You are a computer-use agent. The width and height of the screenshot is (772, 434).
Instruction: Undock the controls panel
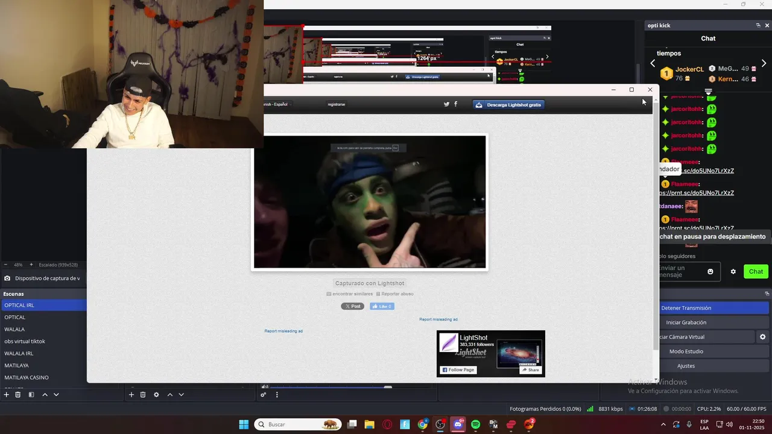767,294
